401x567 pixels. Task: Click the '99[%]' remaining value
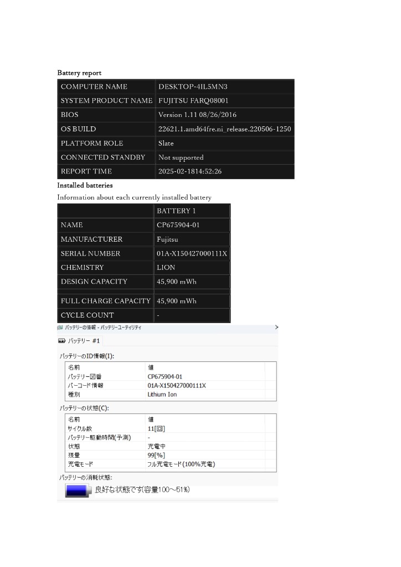click(x=156, y=455)
